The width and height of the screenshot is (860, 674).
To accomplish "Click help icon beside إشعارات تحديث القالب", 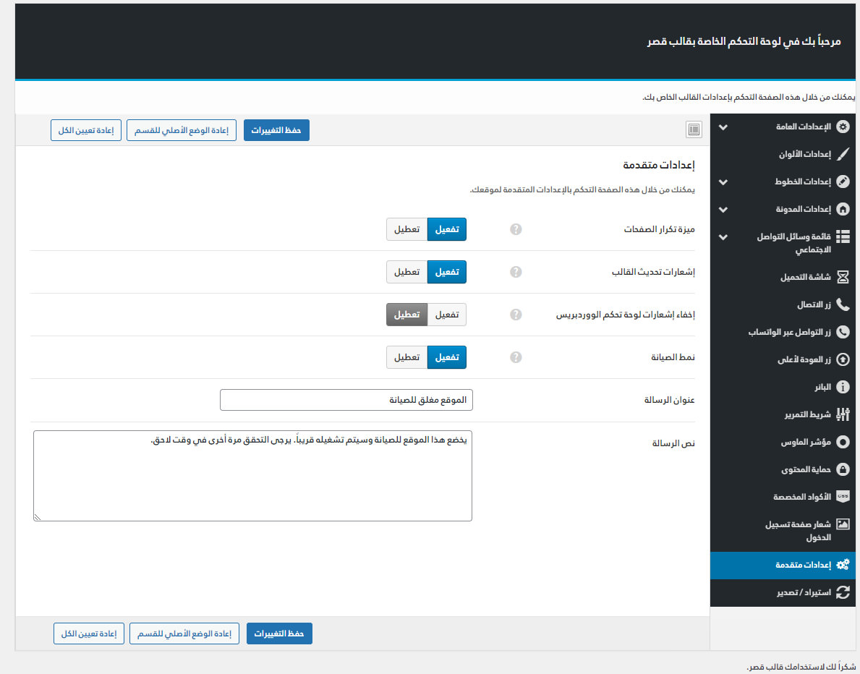I will (516, 272).
